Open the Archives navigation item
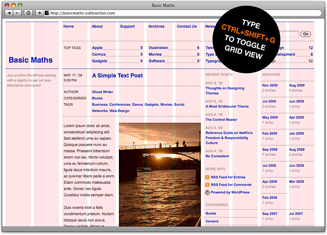This screenshot has width=327, height=235. pos(156,26)
